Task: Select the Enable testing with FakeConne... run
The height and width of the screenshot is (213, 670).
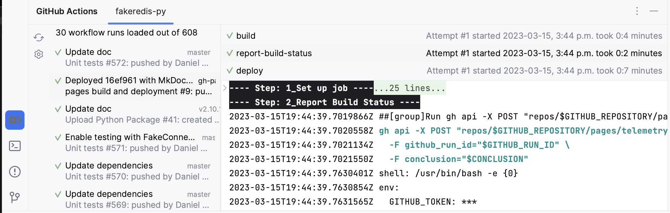Action: tap(135, 143)
